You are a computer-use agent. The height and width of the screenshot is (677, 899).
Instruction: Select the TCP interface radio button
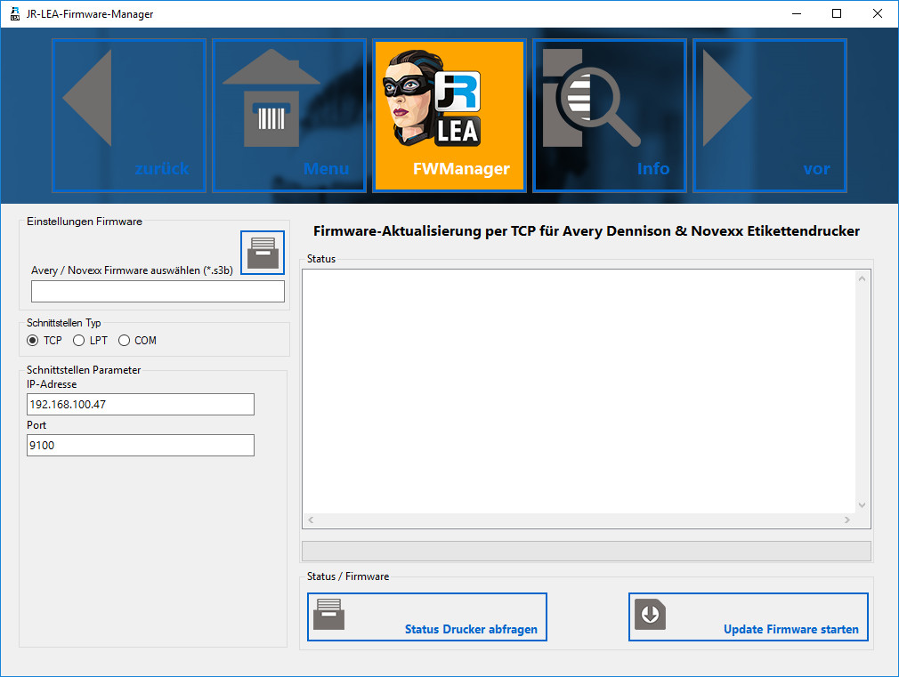tap(33, 341)
